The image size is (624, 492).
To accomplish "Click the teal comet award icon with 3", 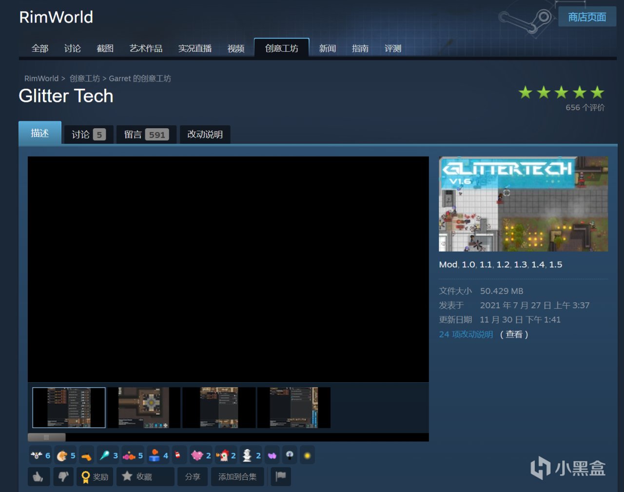I will pos(108,455).
